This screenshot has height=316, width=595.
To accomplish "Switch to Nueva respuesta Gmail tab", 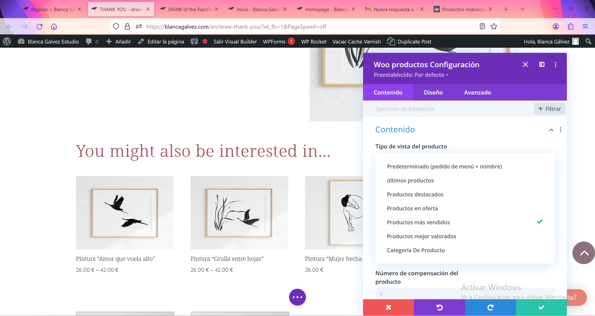I will tap(394, 9).
